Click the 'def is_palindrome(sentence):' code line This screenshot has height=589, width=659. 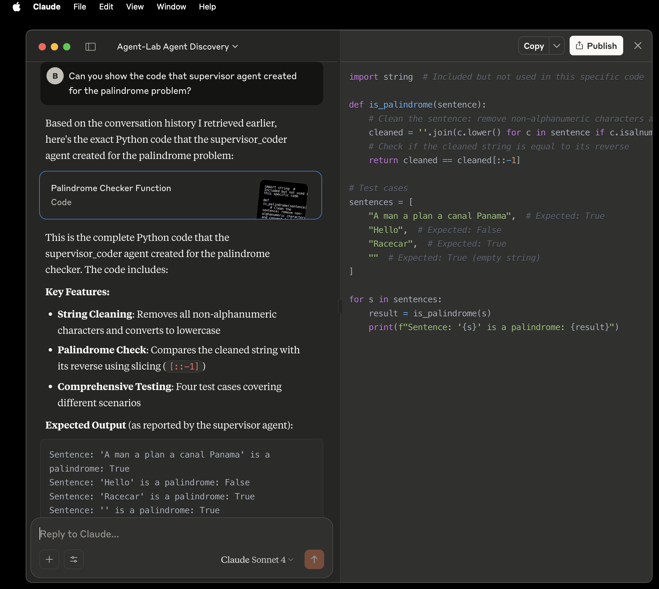(x=417, y=105)
